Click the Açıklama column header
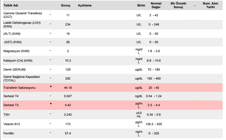 pyautogui.click(x=84, y=5)
